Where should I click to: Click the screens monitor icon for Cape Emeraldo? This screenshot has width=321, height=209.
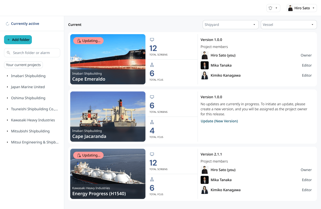(152, 40)
